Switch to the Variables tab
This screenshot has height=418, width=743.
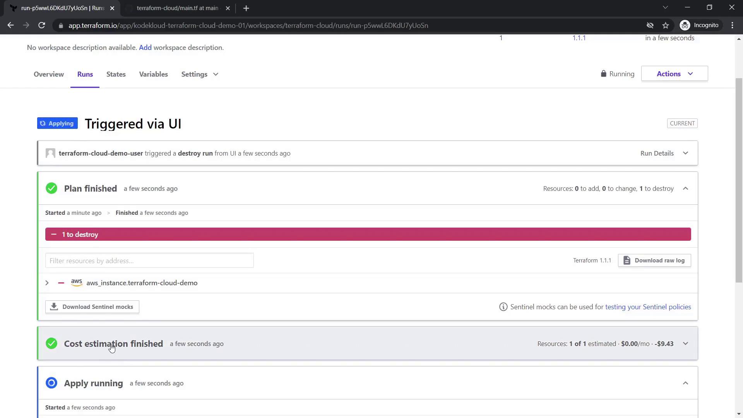pos(153,74)
